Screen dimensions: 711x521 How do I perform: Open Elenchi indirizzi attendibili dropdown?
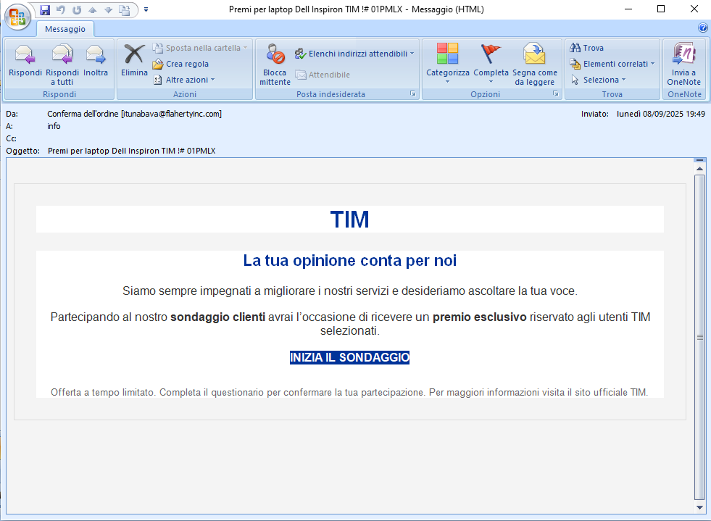tap(354, 54)
